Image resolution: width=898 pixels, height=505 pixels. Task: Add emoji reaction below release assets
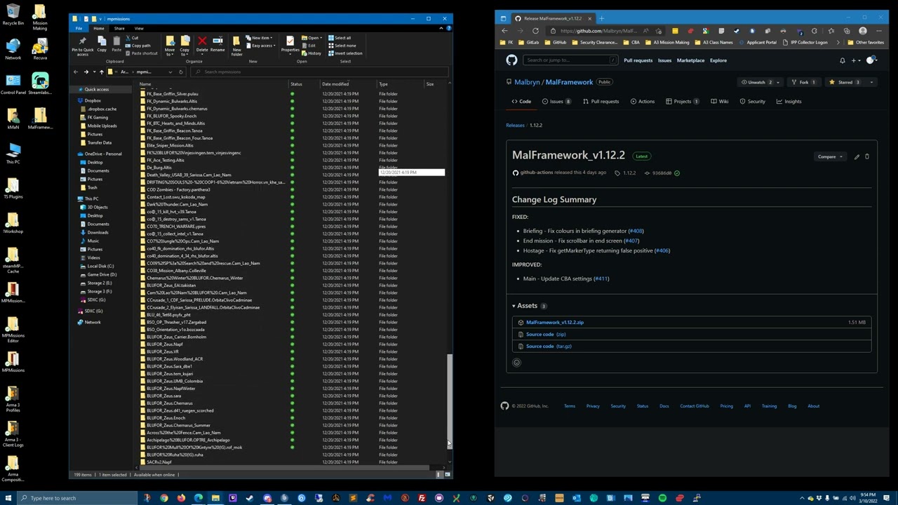click(516, 363)
